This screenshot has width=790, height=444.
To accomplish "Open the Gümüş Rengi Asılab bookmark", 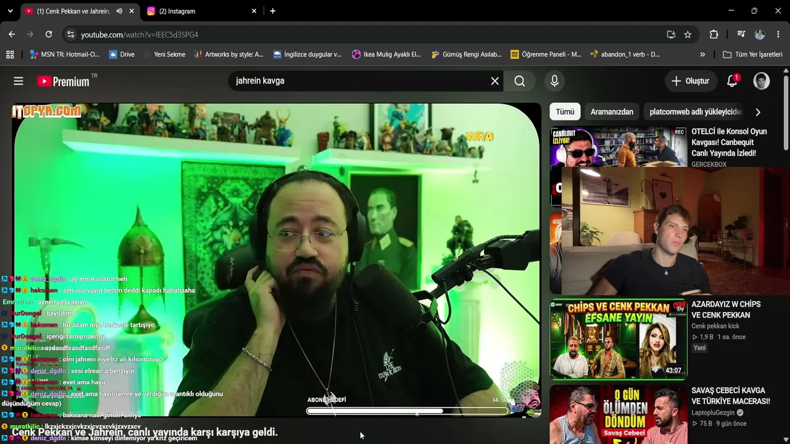I will coord(466,54).
